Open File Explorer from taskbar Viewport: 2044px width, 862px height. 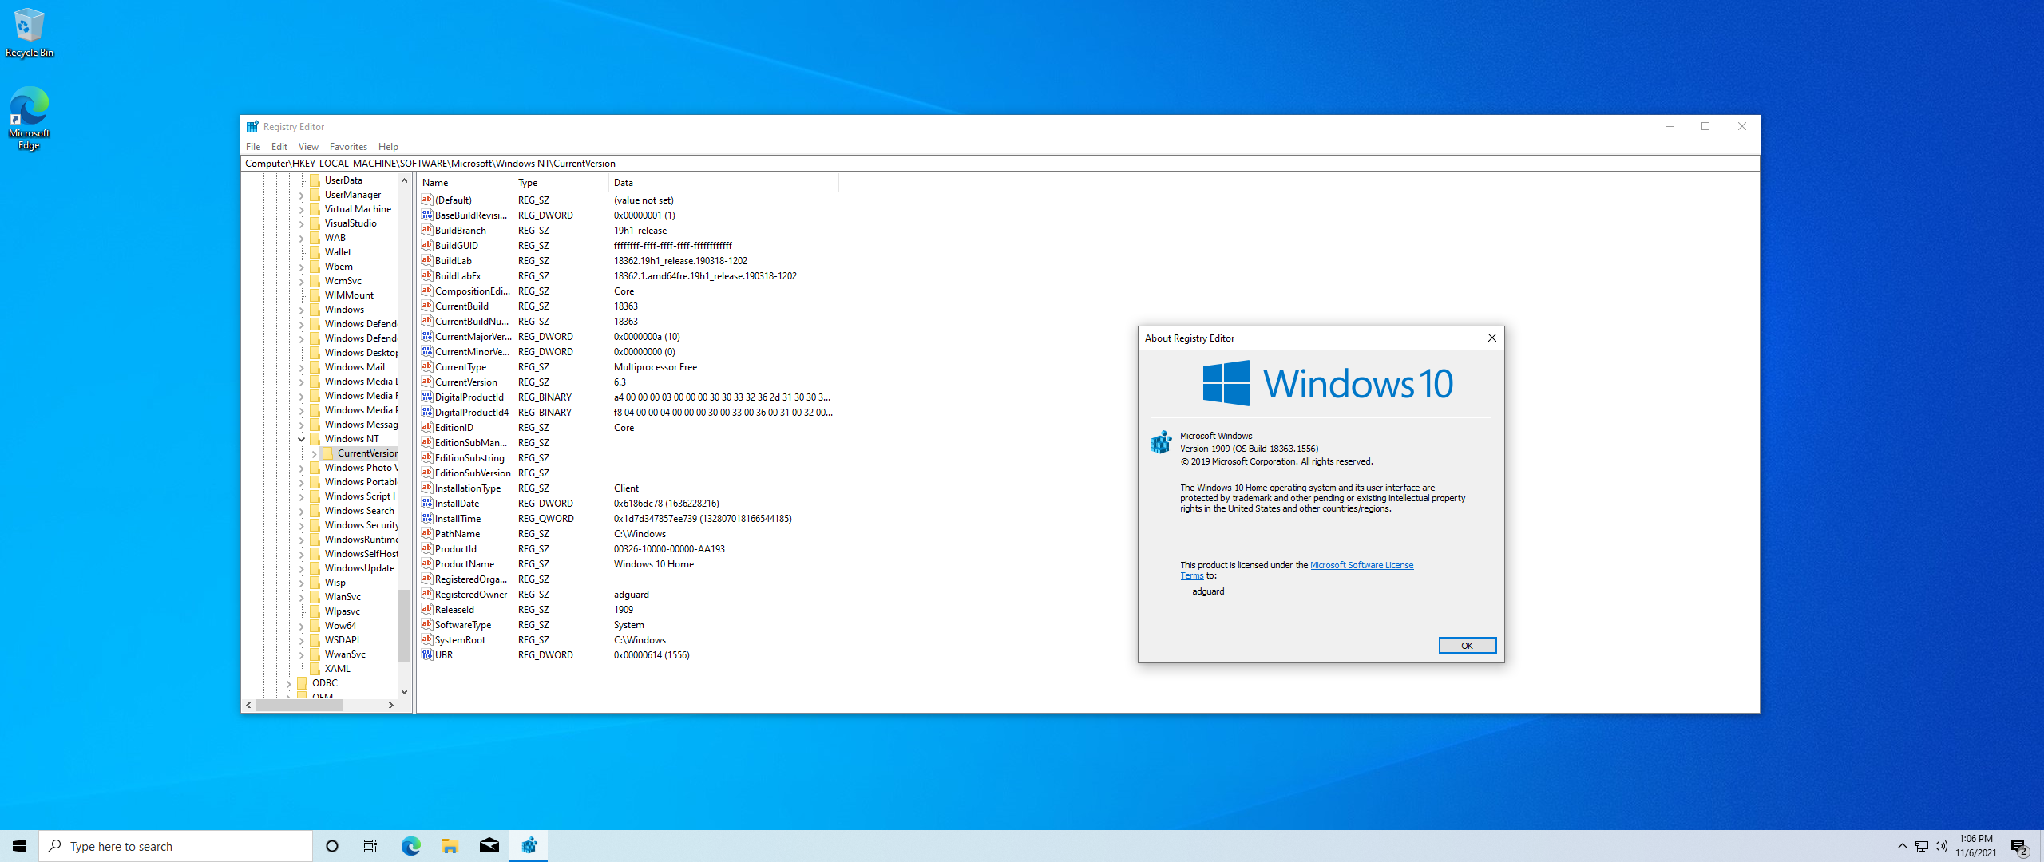450,846
